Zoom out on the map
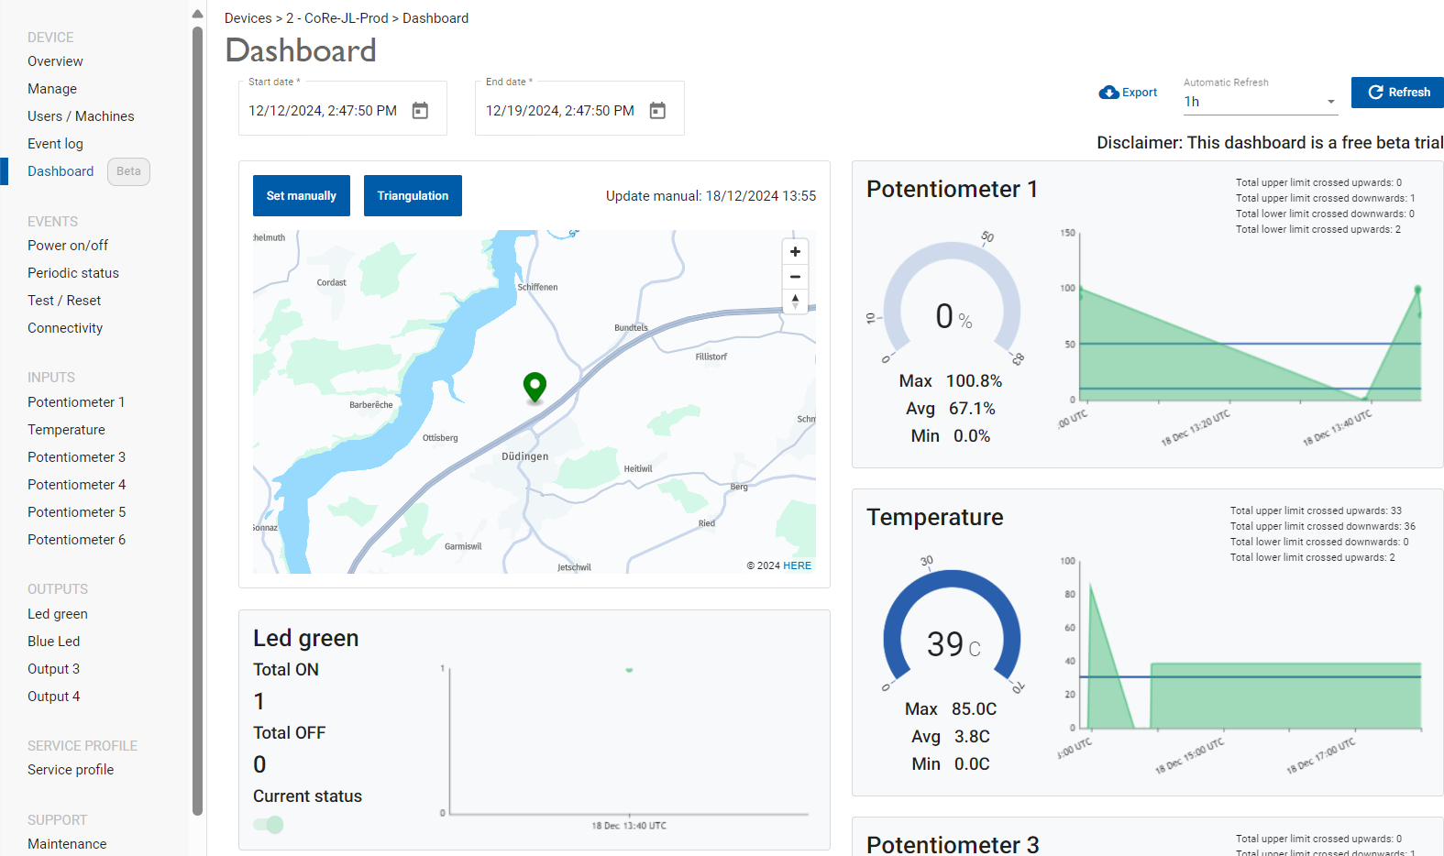Viewport: 1444px width, 856px height. point(795,277)
